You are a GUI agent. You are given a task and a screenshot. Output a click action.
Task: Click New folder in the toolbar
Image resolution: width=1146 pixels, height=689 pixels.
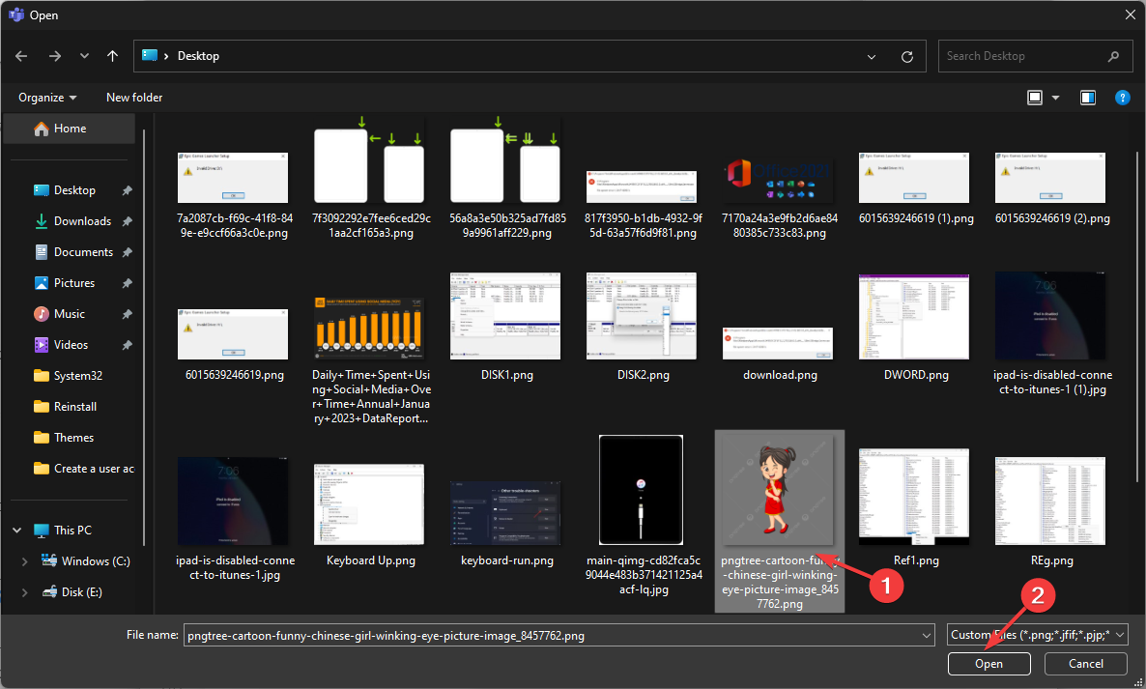[134, 98]
